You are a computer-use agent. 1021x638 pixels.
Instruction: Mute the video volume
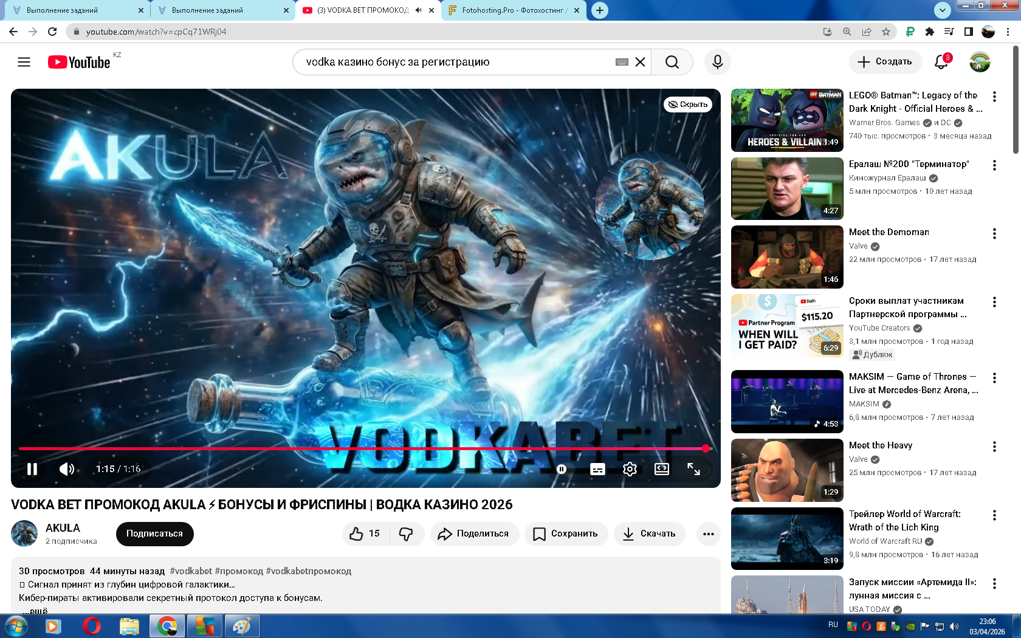67,469
